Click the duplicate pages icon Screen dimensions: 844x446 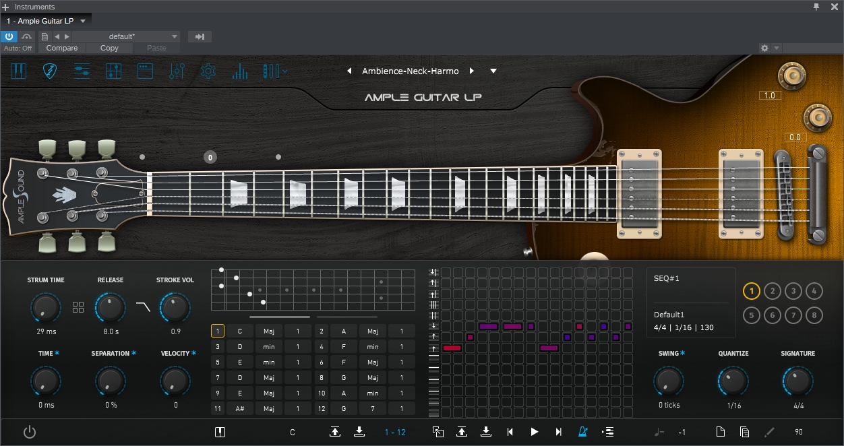coord(745,432)
